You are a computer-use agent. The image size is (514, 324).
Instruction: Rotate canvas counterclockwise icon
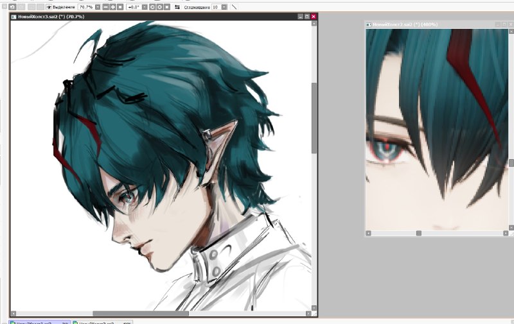point(152,7)
